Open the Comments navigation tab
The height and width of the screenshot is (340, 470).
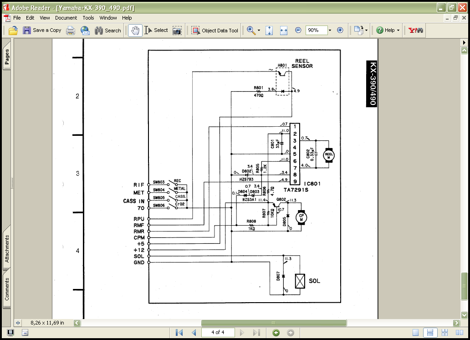(7, 289)
